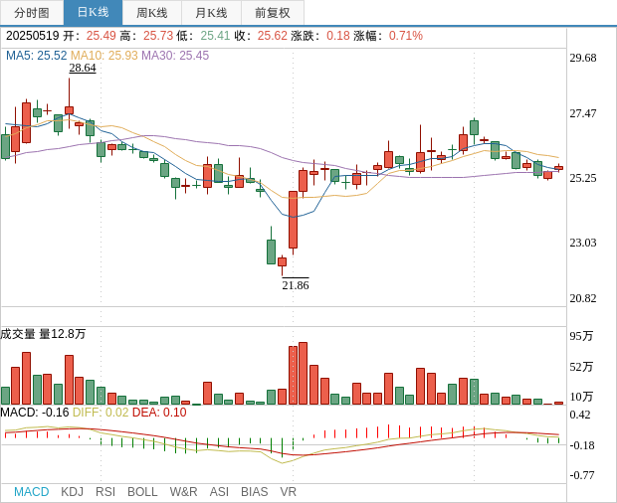This screenshot has height=503, width=617.
Task: Click the 25.25 price axis label
Action: pos(583,178)
